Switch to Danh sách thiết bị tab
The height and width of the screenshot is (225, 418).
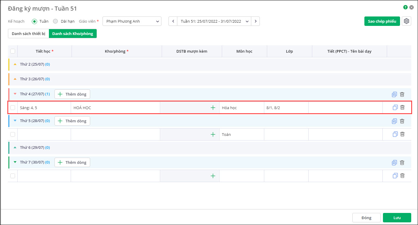pos(28,34)
